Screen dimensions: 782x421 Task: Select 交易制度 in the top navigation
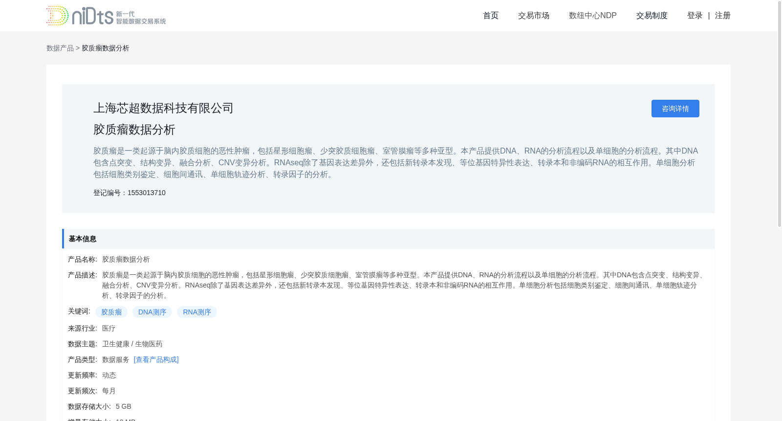point(652,16)
